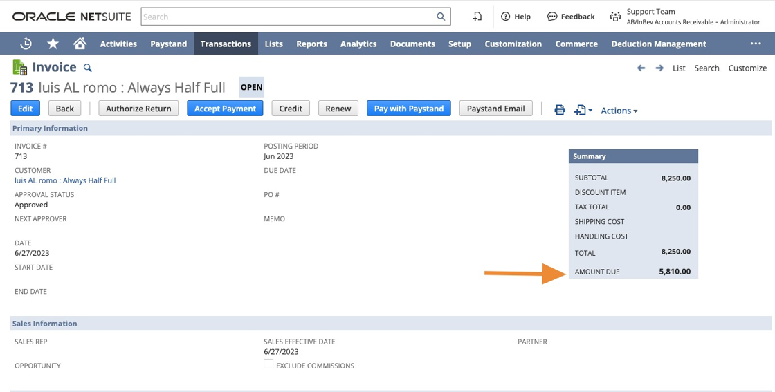Click the Back button
The height and width of the screenshot is (392, 775).
(x=65, y=109)
